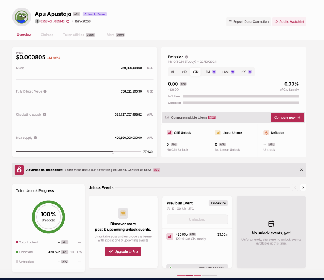Show Circulating supply info icon
The width and height of the screenshot is (324, 280).
click(x=44, y=114)
